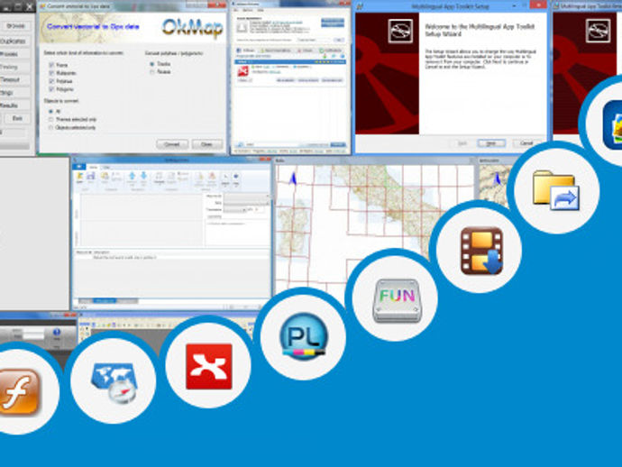Select the 'All' objects radio button
622x467 pixels.
pyautogui.click(x=50, y=112)
